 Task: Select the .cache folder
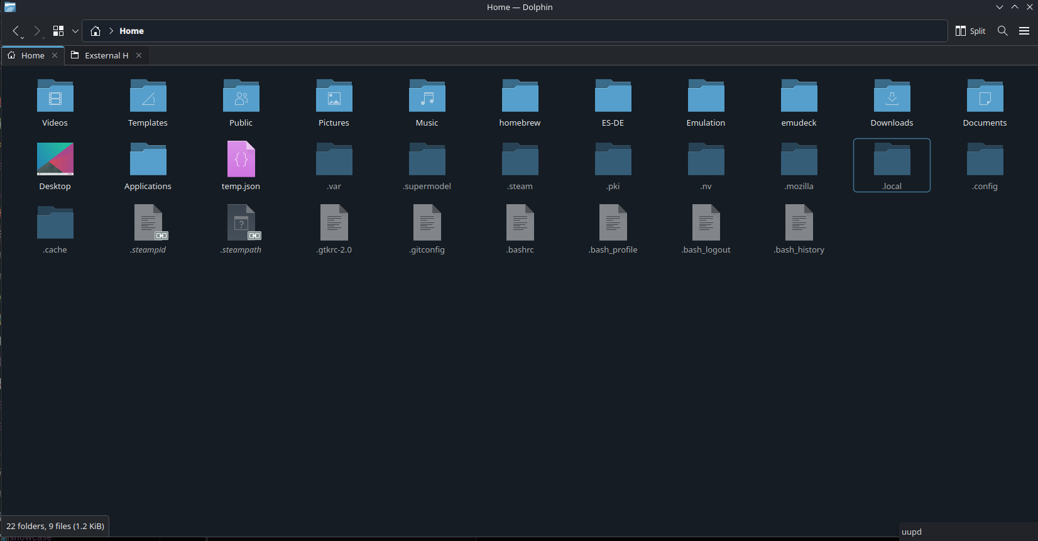click(55, 230)
